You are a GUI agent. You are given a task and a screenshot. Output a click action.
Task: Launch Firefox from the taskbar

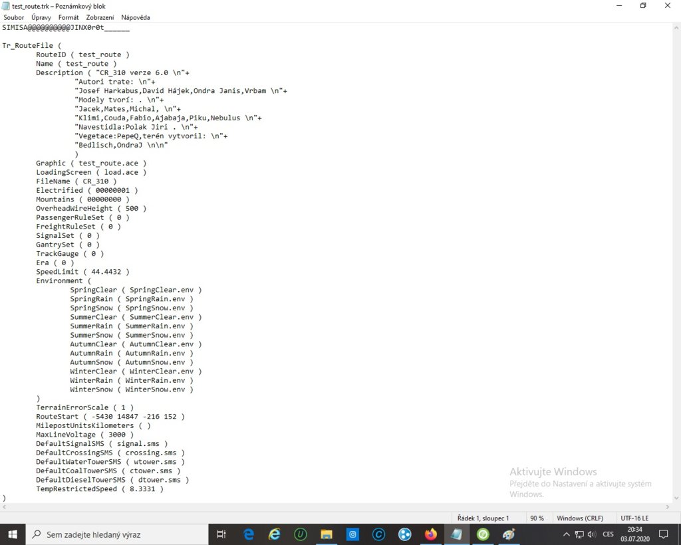point(430,534)
